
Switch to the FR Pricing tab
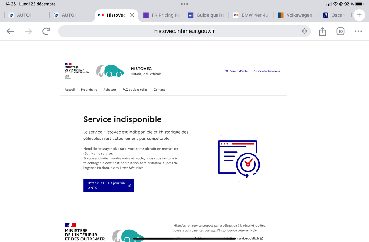click(162, 15)
